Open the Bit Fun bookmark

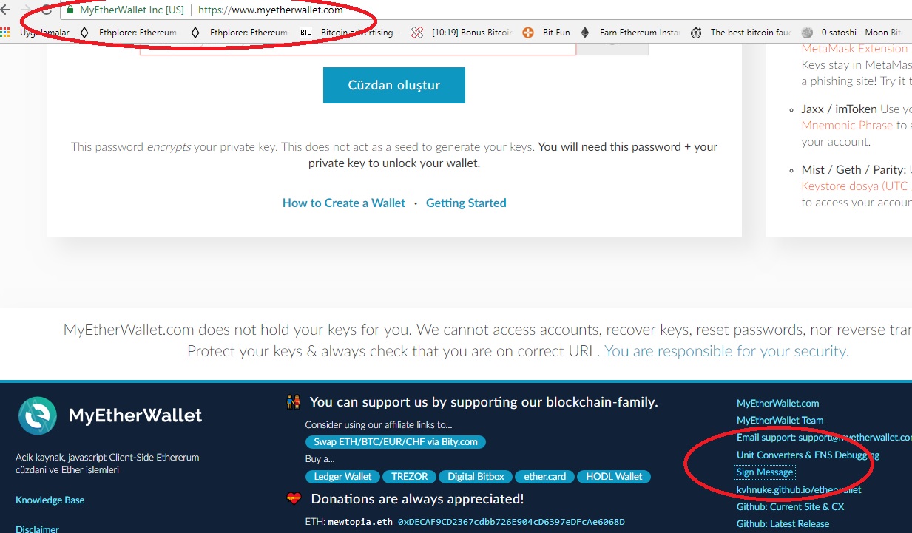547,33
